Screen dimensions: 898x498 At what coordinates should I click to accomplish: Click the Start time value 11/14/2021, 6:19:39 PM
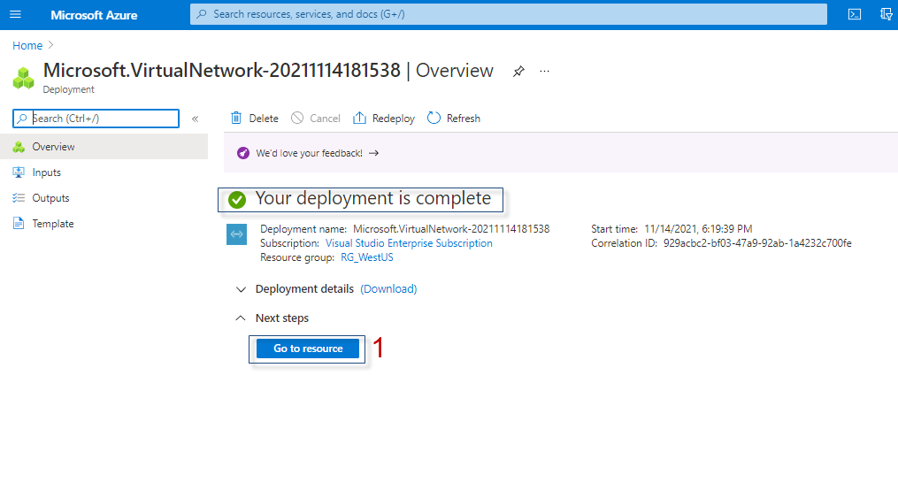coord(698,229)
